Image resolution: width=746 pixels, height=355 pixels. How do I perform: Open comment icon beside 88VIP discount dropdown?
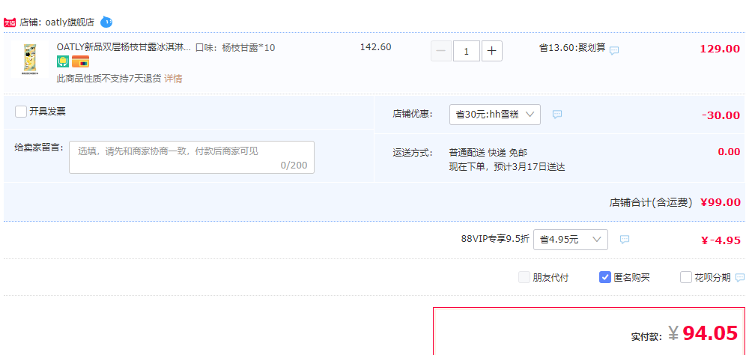(625, 240)
